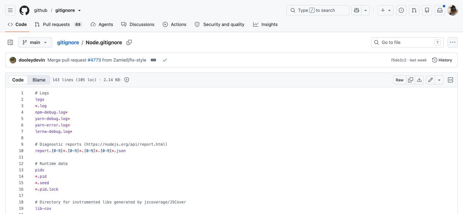View the Raw file
Image resolution: width=463 pixels, height=214 pixels.
pos(400,80)
